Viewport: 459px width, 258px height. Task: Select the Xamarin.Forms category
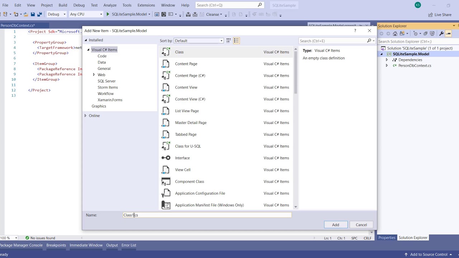[x=110, y=100]
